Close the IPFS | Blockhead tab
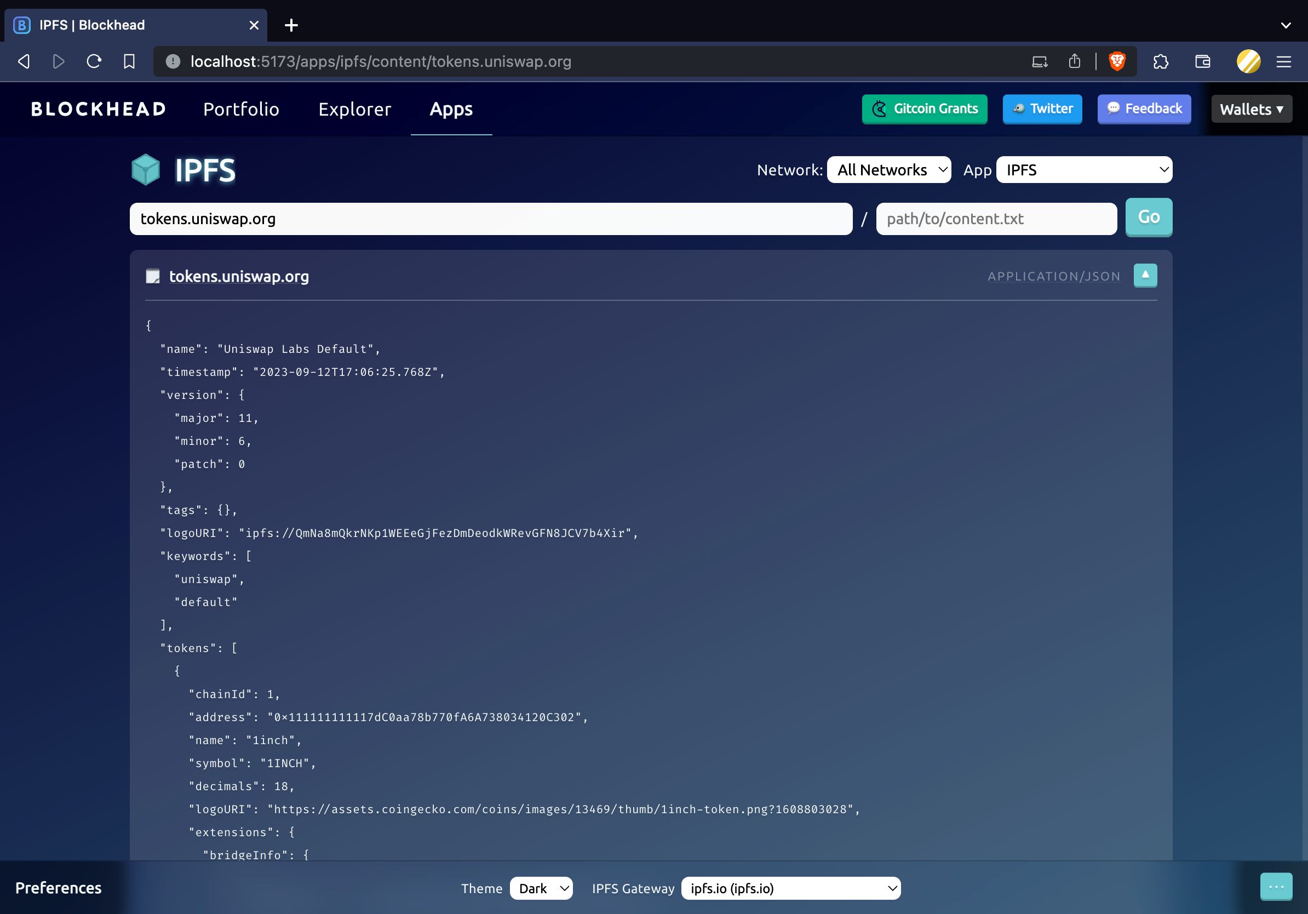Screen dimensions: 1308x914 pos(254,25)
